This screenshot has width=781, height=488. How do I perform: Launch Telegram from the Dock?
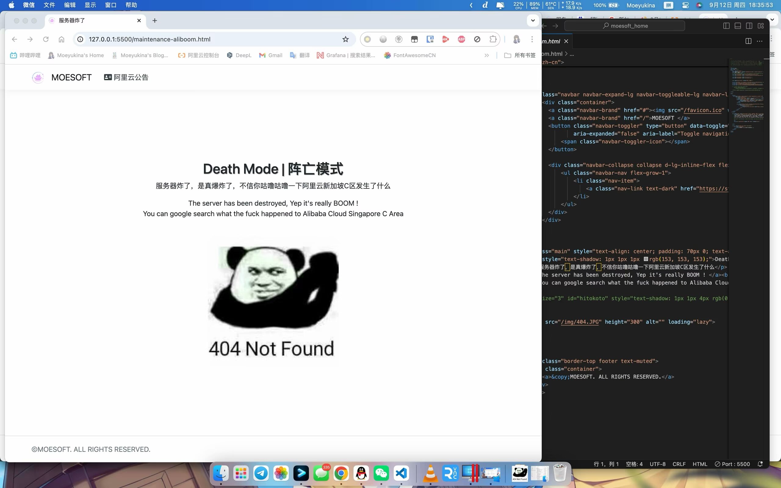coord(261,473)
